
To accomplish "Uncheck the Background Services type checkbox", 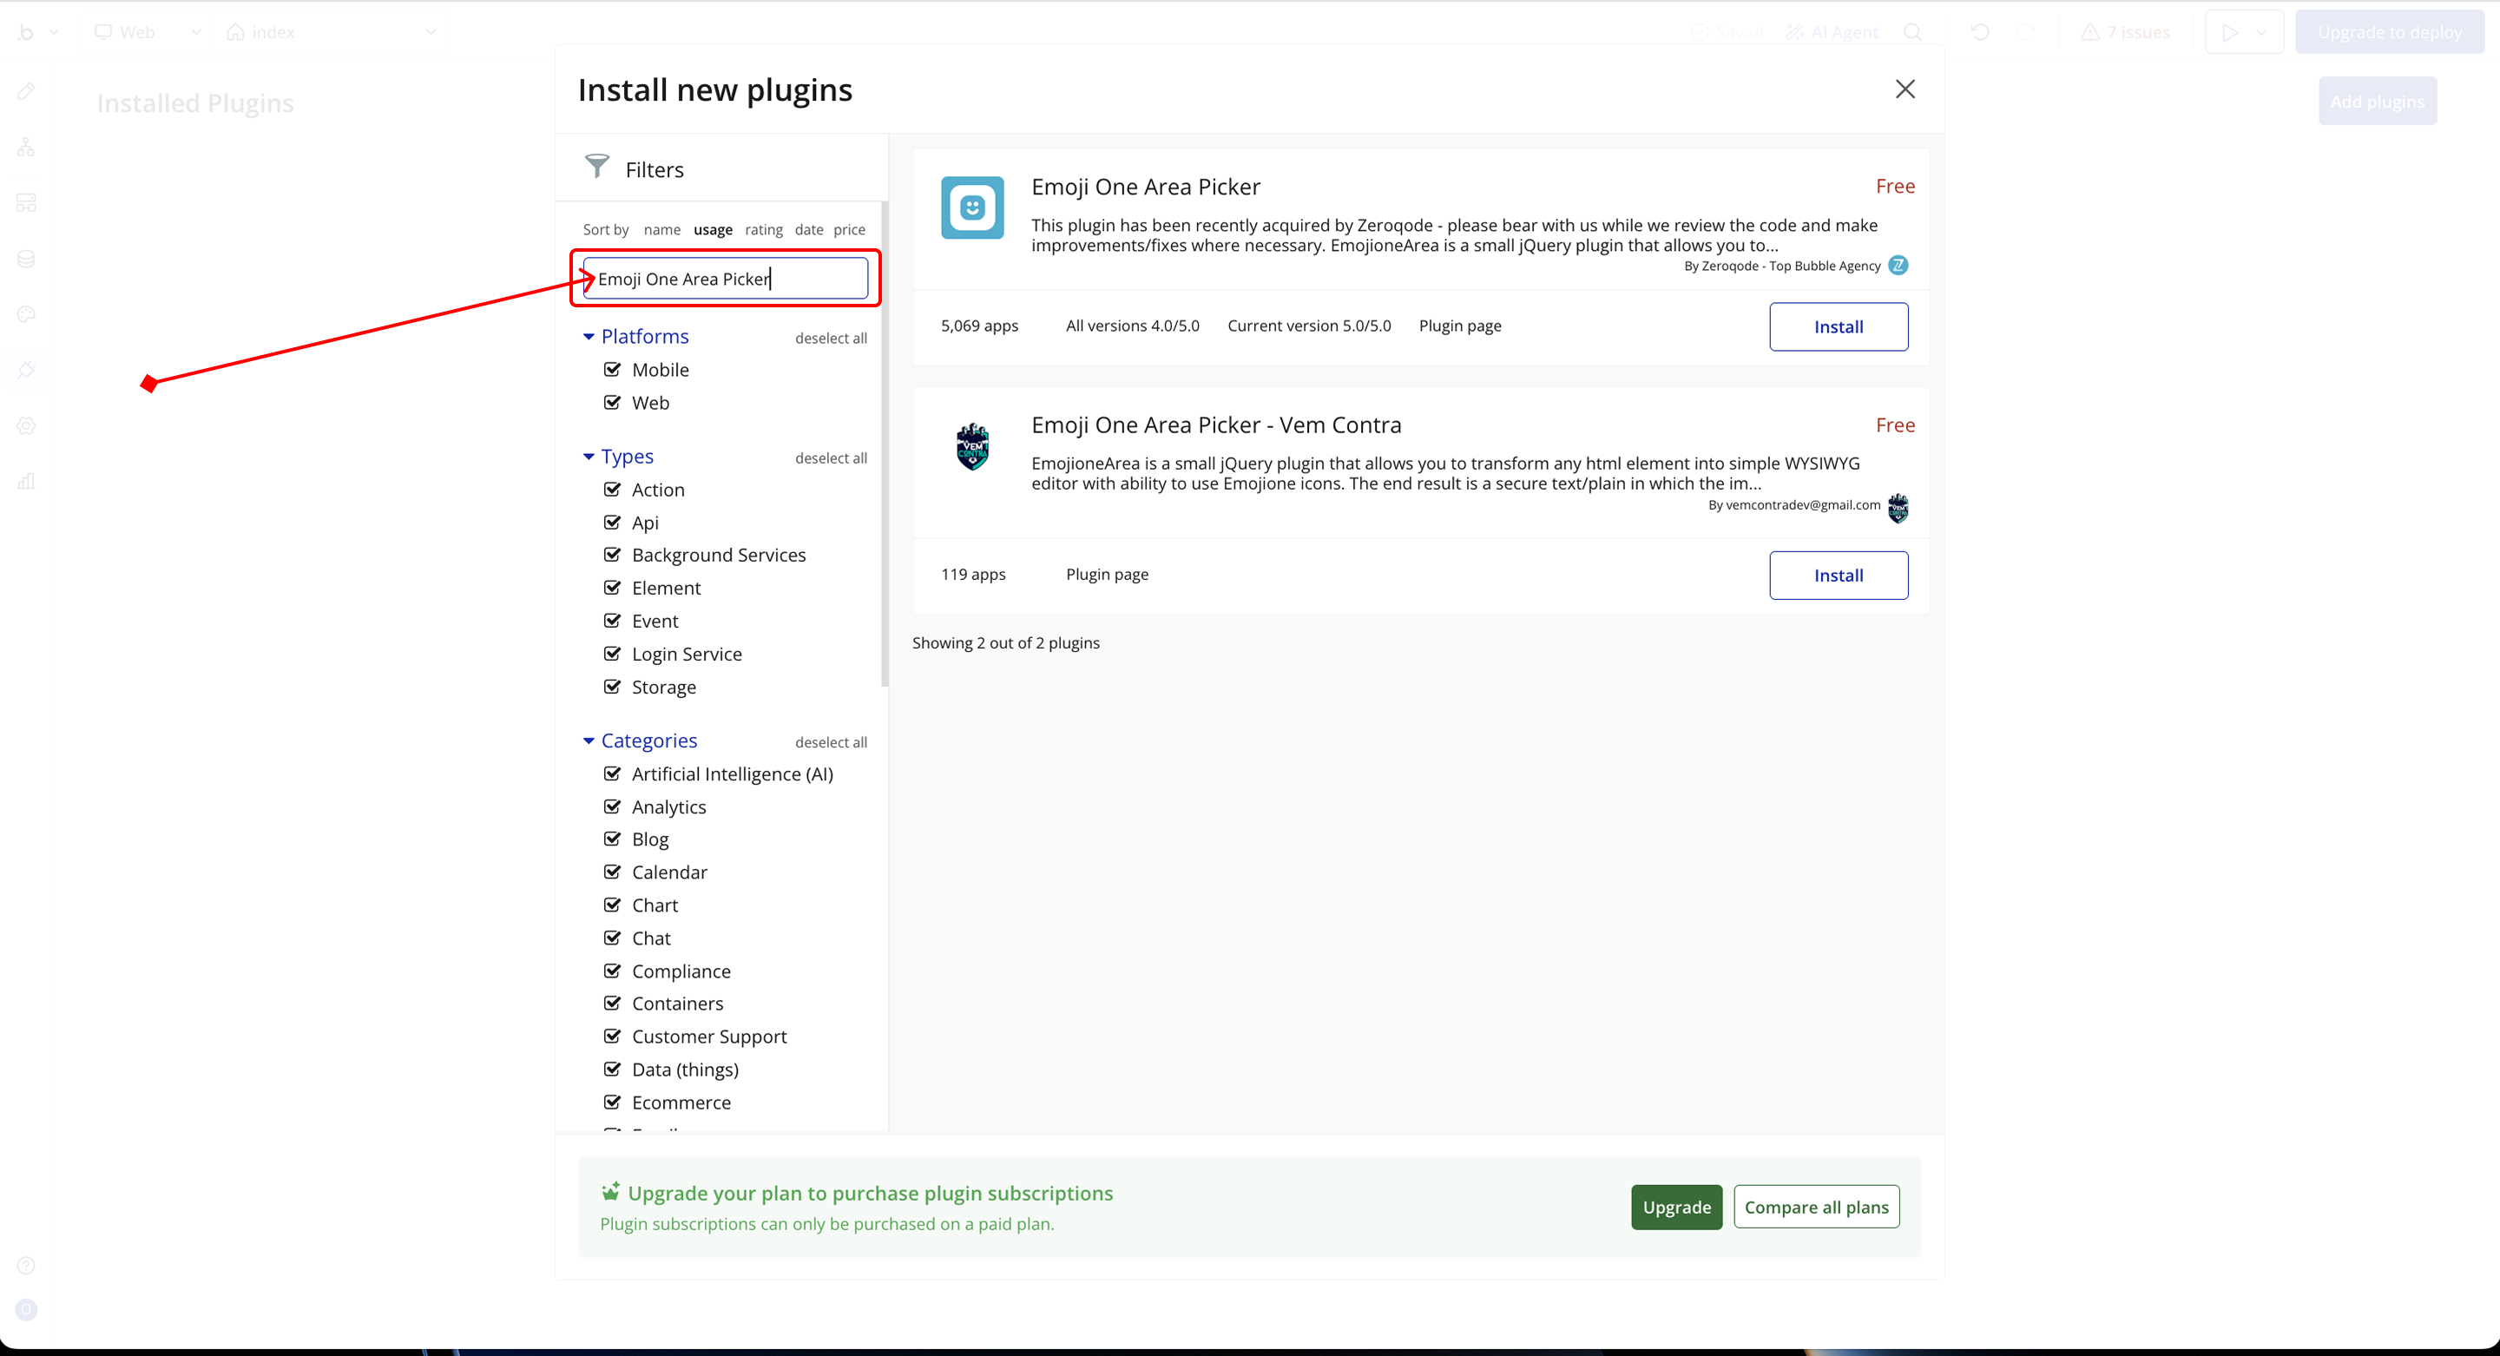I will pos(612,554).
